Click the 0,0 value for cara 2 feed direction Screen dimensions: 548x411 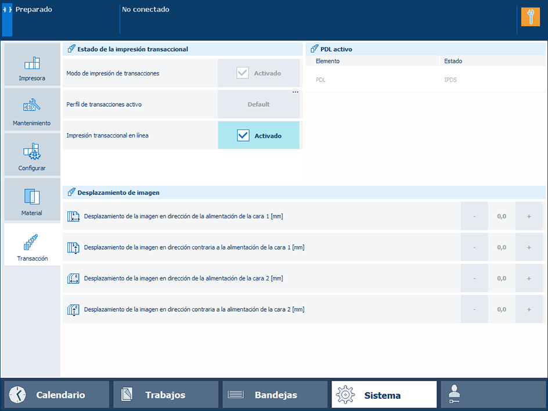[502, 279]
